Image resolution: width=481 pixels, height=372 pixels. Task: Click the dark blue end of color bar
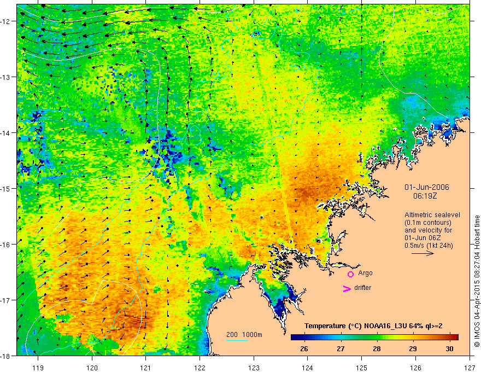[x=295, y=338]
